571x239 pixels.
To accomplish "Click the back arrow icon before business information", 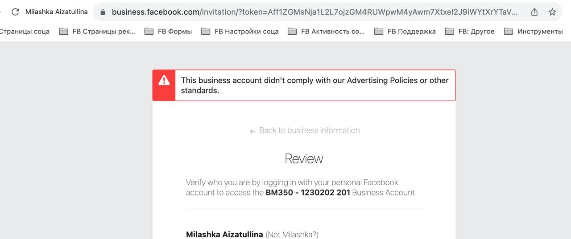I will 252,131.
